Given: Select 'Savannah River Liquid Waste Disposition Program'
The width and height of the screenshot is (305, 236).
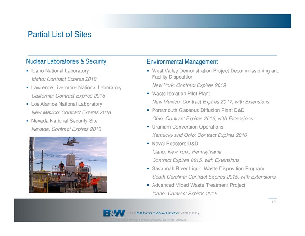Looking at the screenshot, I should [x=208, y=169].
